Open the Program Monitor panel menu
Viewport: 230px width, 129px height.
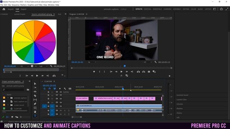[87, 14]
